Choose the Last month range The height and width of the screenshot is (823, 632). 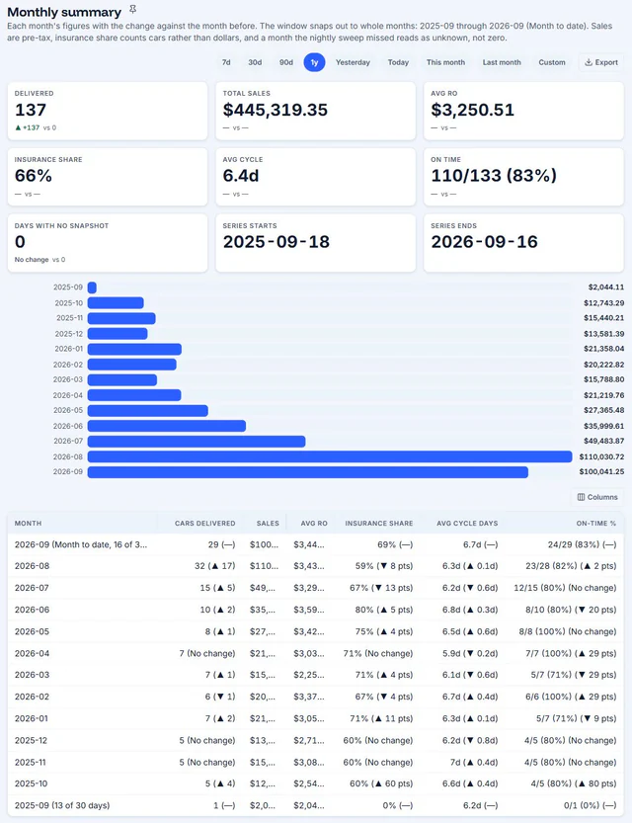point(502,62)
